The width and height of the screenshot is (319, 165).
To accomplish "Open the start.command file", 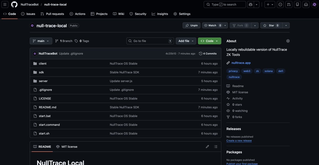I will point(49,125).
